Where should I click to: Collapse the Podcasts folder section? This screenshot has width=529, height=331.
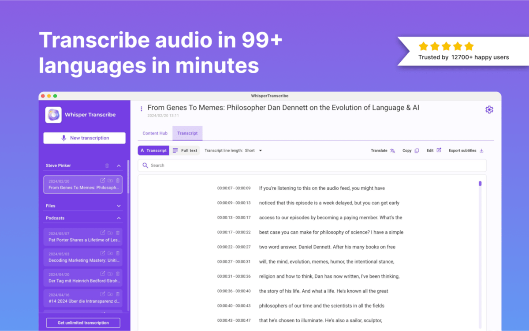click(119, 218)
